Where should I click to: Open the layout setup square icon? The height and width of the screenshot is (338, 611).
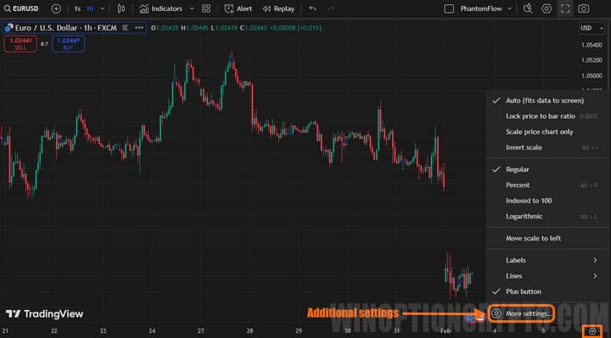pos(449,8)
